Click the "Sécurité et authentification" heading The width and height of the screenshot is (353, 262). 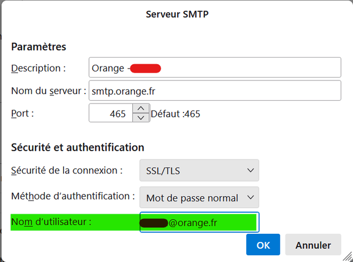tap(77, 147)
